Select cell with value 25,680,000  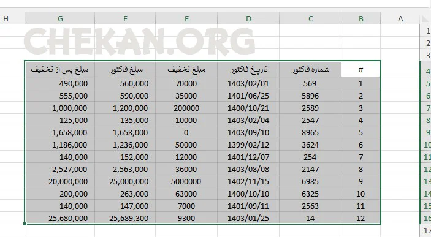(60, 218)
